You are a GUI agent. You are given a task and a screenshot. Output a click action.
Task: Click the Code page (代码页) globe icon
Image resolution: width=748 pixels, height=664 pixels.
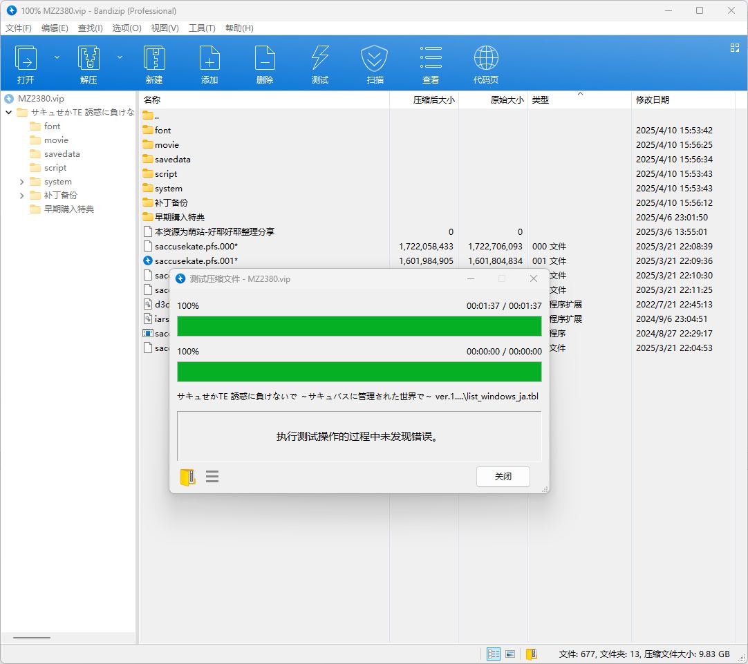coord(486,59)
